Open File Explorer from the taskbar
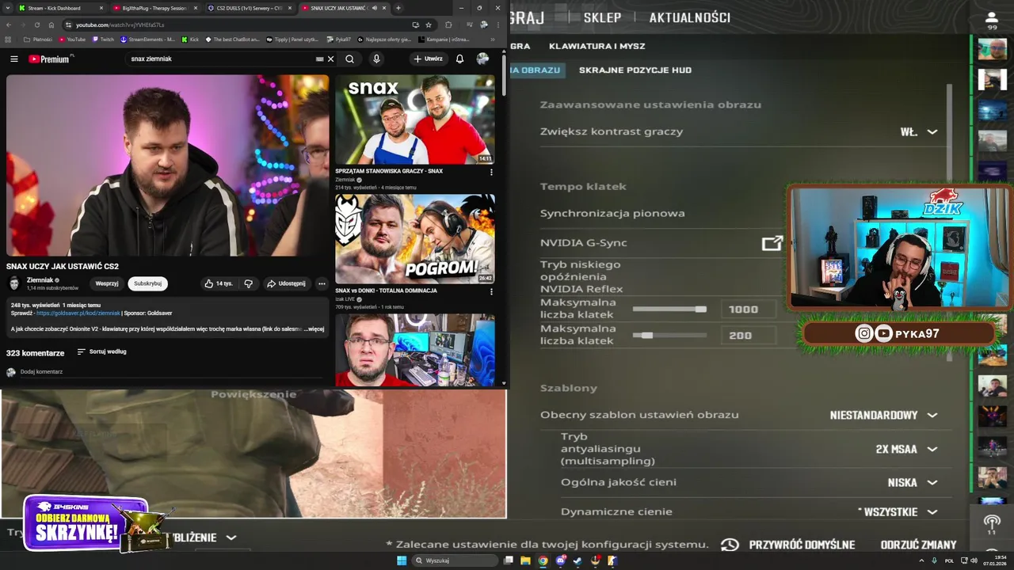 [525, 560]
